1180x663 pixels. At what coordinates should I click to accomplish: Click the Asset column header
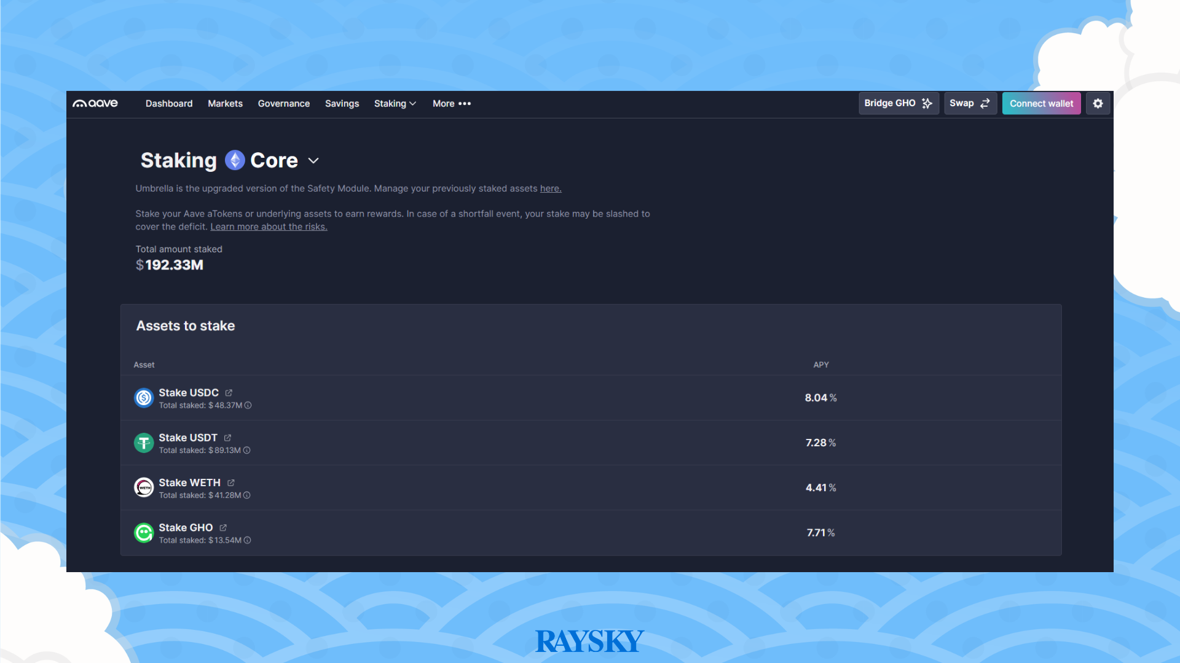click(x=144, y=365)
